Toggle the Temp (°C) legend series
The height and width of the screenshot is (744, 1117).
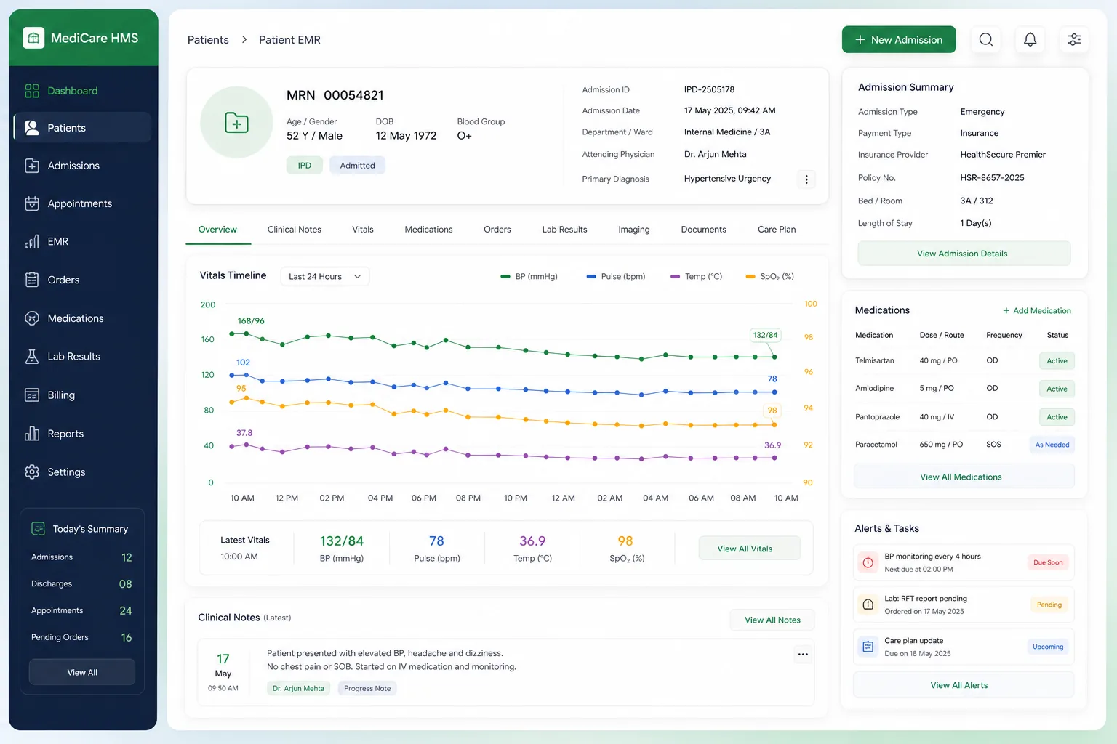click(696, 277)
